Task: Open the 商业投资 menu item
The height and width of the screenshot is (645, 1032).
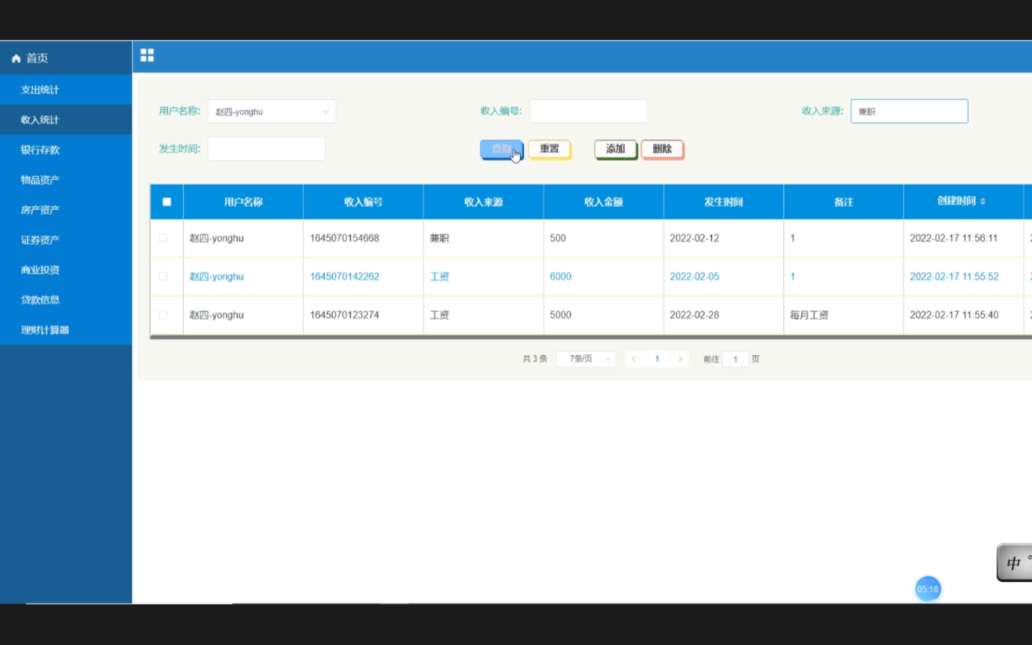Action: (x=66, y=270)
